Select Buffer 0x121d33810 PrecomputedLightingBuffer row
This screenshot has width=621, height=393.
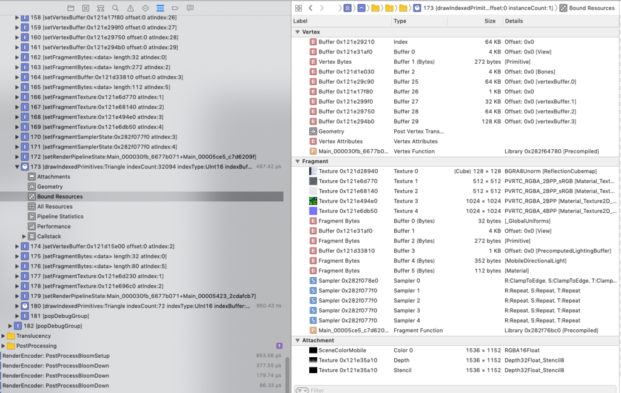(x=456, y=250)
